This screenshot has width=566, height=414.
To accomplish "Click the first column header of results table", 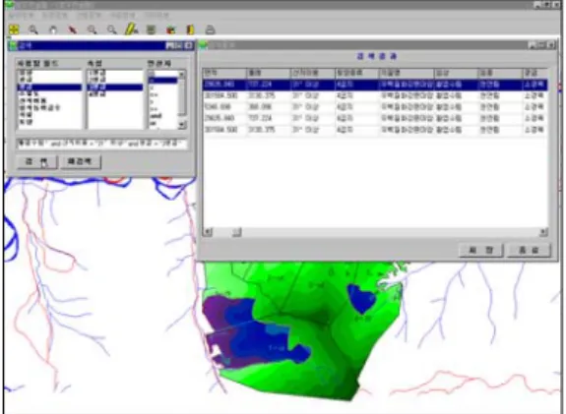I will tap(224, 73).
